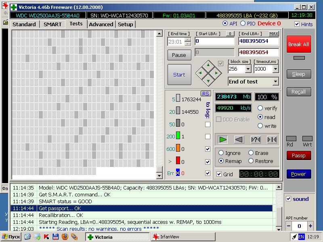Click the 5 ms block indicator

(x=178, y=98)
